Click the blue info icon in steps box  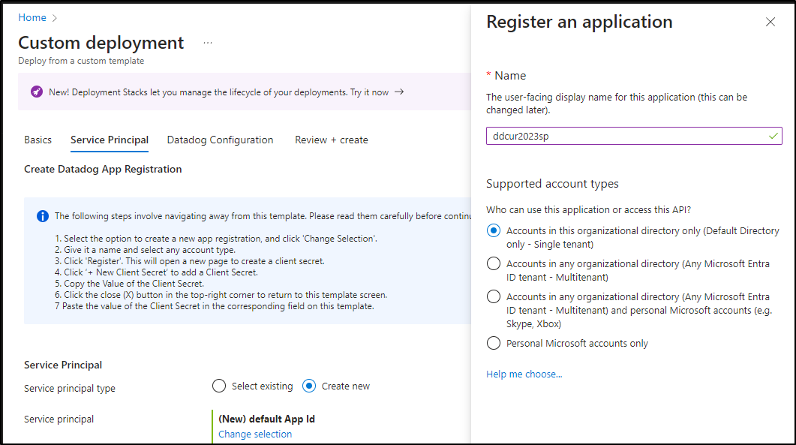coord(43,216)
